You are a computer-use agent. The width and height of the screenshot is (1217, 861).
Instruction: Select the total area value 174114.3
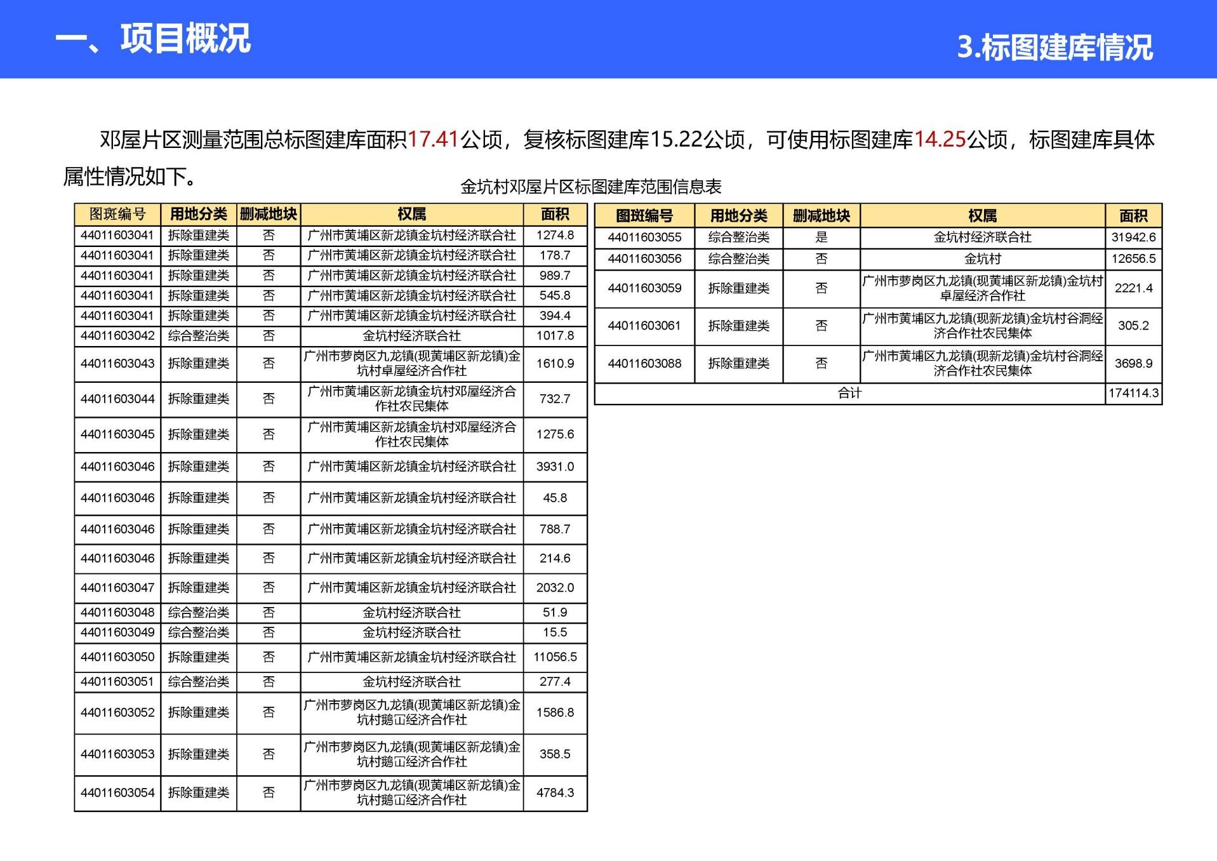pos(1133,394)
